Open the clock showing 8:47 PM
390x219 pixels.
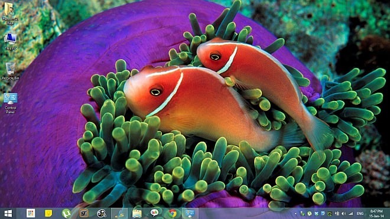(376, 214)
